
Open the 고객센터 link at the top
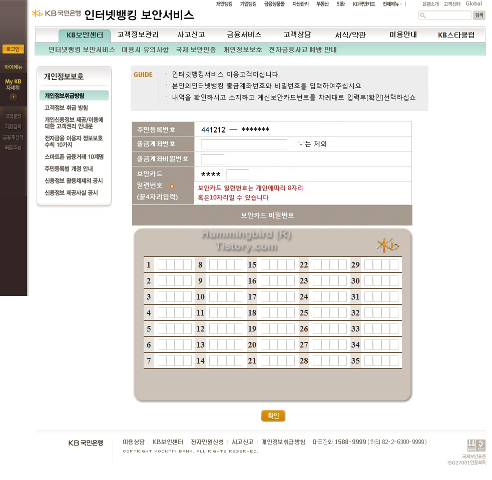click(x=452, y=4)
